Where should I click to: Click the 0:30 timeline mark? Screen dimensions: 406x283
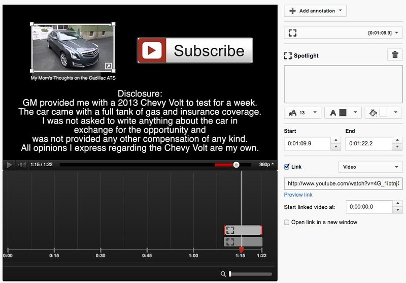100,256
